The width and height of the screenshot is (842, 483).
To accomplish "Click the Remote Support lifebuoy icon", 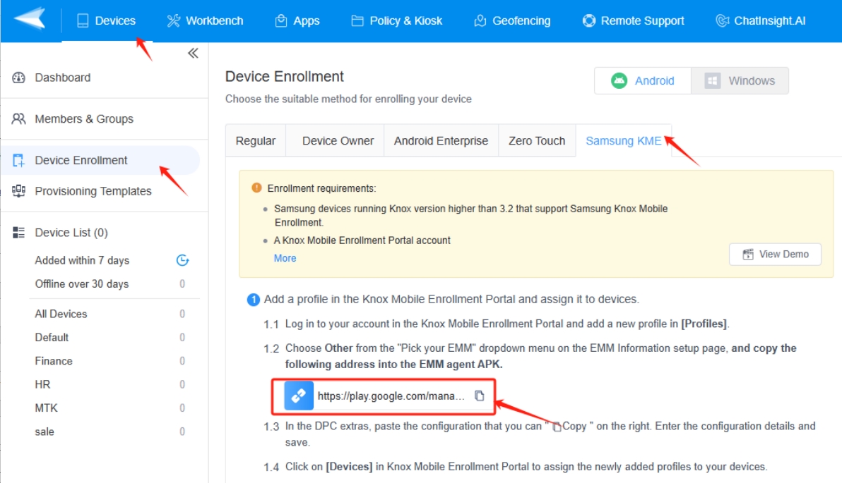I will pos(589,21).
